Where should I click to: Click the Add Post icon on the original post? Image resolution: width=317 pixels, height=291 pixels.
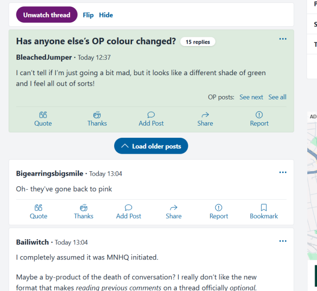[x=151, y=115]
